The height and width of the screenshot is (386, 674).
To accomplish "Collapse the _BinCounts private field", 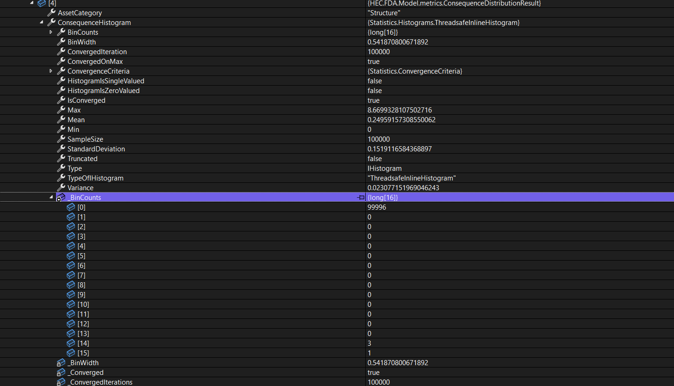I will click(x=51, y=197).
